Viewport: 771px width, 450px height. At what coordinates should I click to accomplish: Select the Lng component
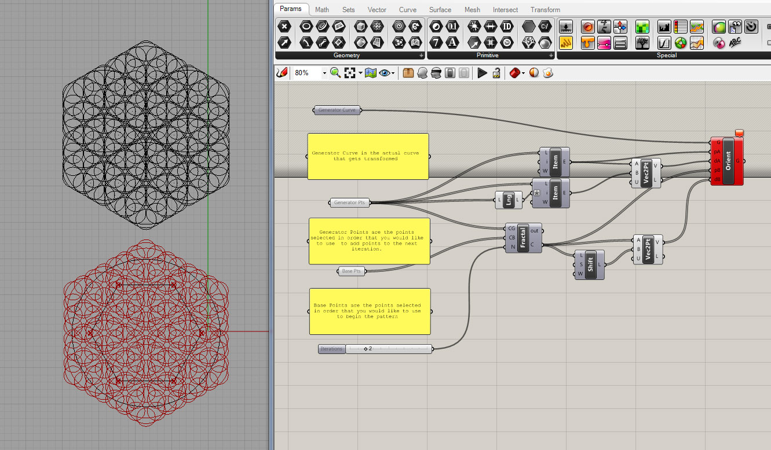tap(509, 200)
